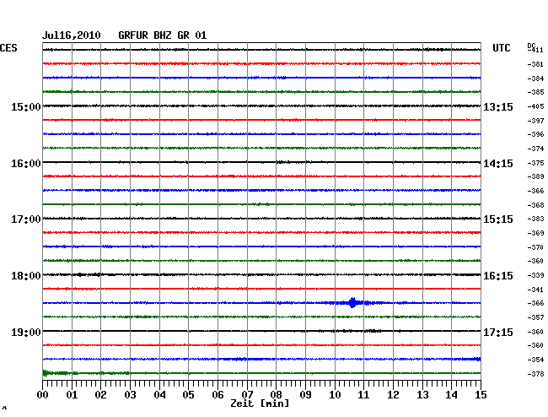This screenshot has height=417, width=548.
Task: Select the DC offset value -341
Action: [x=535, y=290]
